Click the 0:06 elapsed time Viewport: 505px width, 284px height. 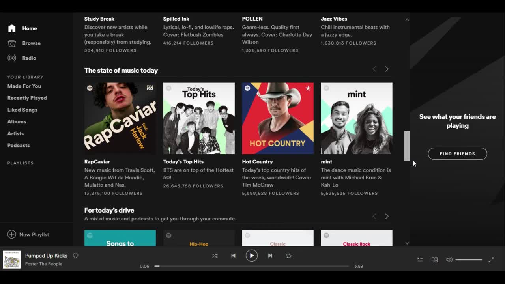[144, 266]
